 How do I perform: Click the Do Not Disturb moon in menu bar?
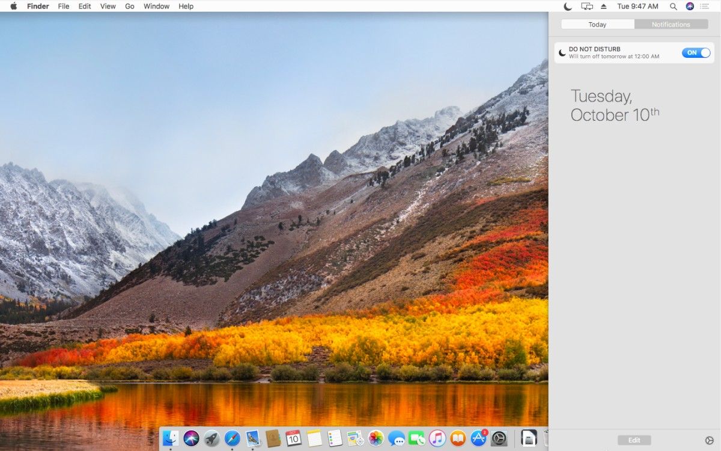[568, 6]
